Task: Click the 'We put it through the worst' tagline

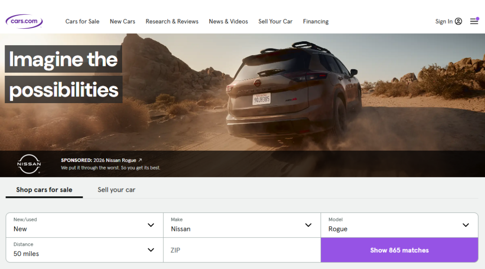Action: [110, 168]
